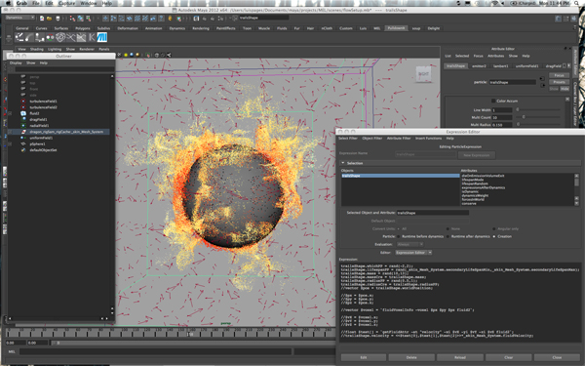Open the Apple menu
The image size is (585, 366).
point(8,3)
